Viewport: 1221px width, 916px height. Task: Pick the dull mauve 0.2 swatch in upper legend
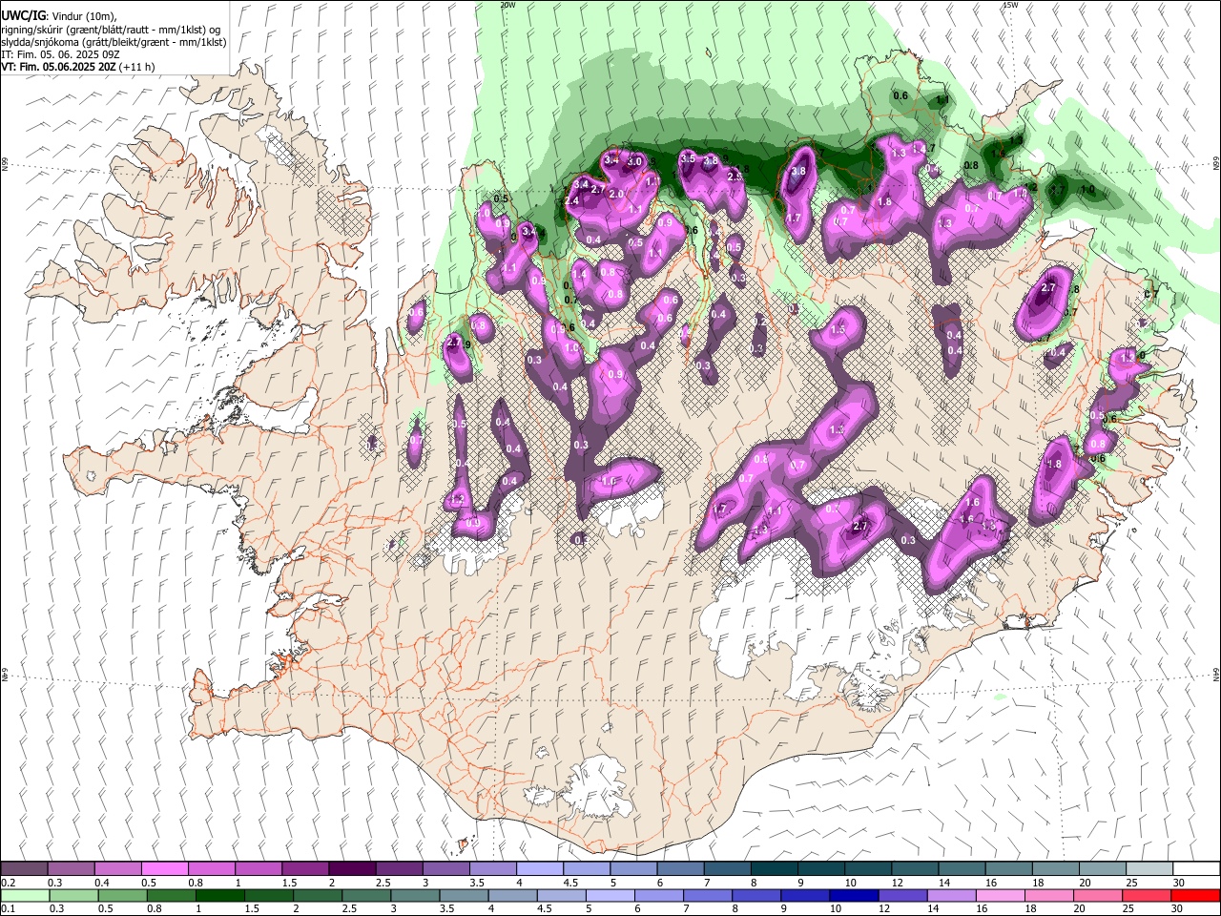(25, 869)
